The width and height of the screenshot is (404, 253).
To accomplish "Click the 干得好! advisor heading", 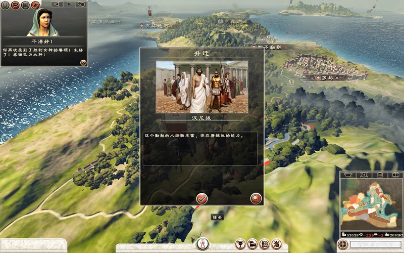I will coord(42,41).
